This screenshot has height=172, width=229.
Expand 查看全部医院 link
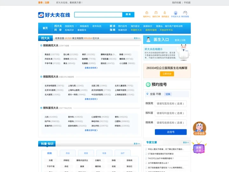tap(91, 99)
